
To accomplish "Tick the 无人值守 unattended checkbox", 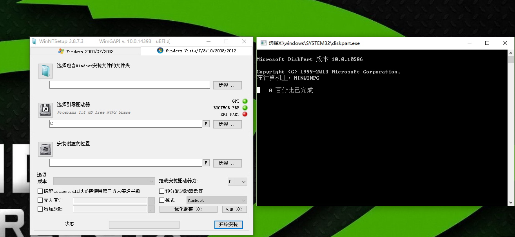I will [40, 200].
